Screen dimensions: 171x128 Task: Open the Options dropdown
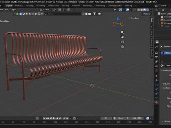point(147,14)
